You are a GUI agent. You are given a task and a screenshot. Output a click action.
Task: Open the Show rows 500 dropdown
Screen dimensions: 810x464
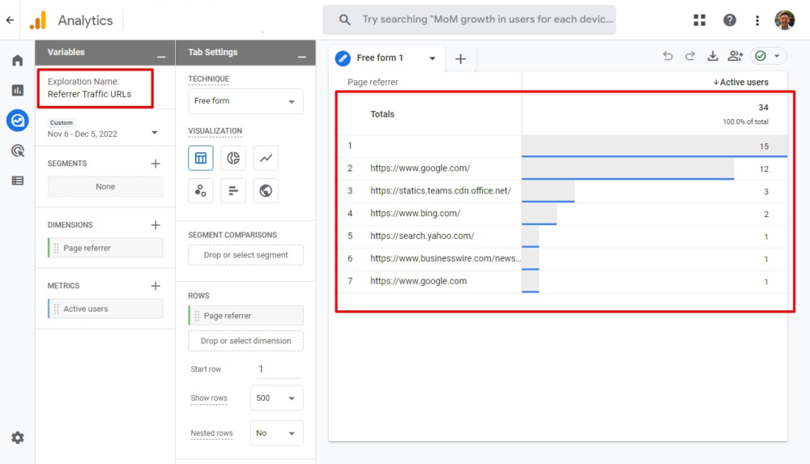(x=277, y=398)
